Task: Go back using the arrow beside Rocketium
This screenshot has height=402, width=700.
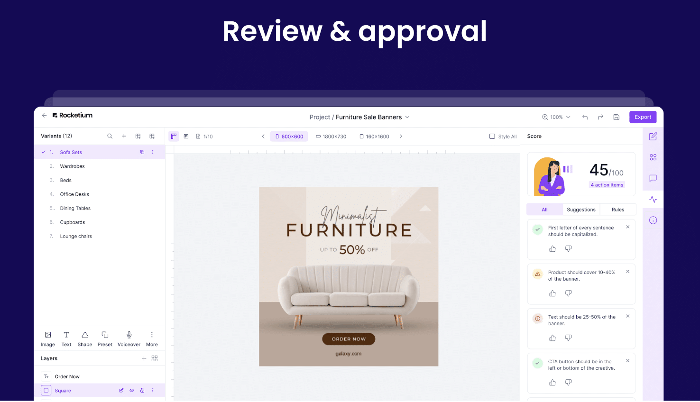Action: coord(44,115)
